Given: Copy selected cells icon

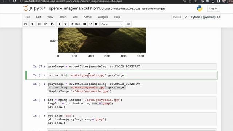Looking at the screenshot, I should point(46,24).
